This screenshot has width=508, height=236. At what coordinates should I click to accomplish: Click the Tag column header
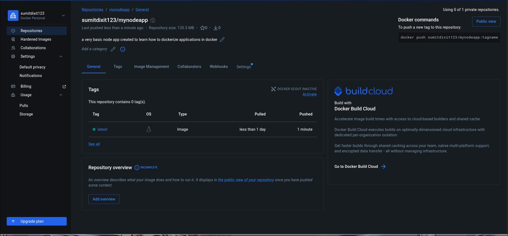96,114
